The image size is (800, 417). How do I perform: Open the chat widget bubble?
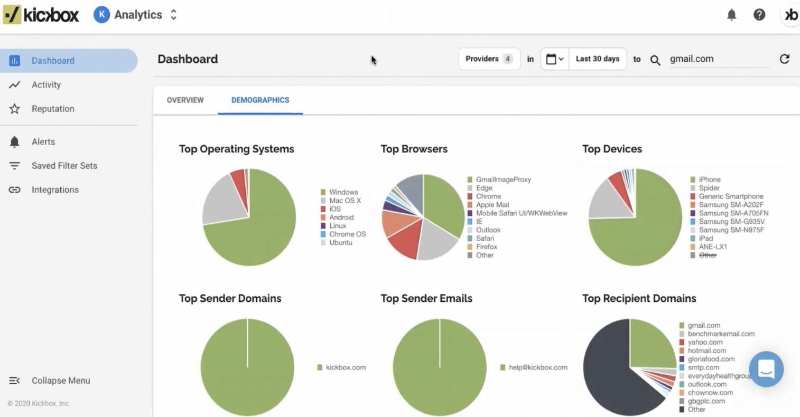point(766,369)
